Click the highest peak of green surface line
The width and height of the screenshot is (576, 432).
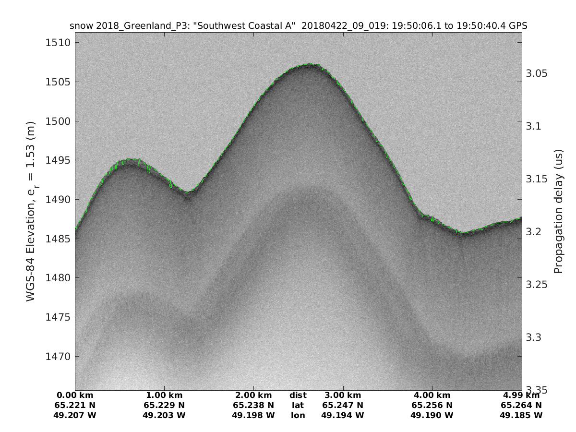click(311, 64)
